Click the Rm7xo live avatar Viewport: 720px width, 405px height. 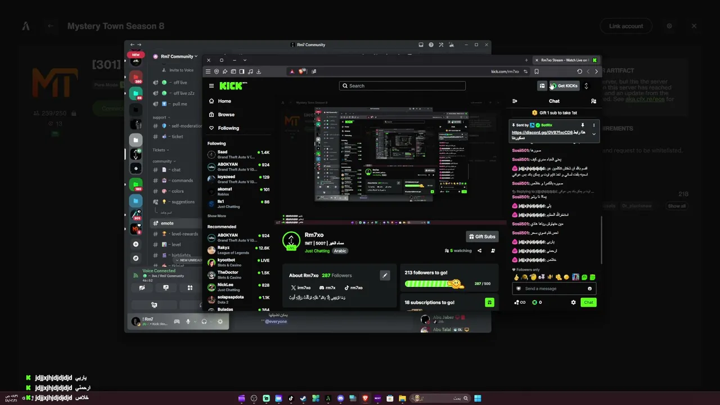tap(291, 241)
